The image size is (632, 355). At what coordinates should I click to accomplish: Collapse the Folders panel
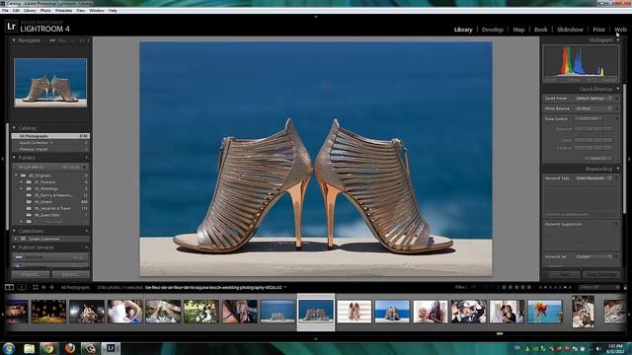pyautogui.click(x=14, y=158)
